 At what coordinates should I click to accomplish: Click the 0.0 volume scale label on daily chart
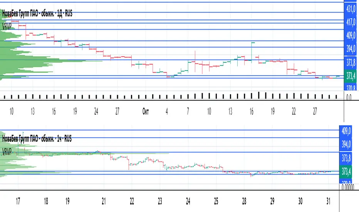(x=349, y=98)
